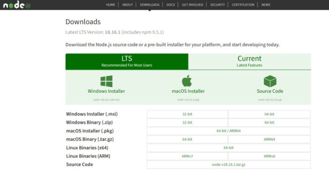Viewport: 329px width, 188px height.
Task: Open the About menu item
Action: (127, 5)
